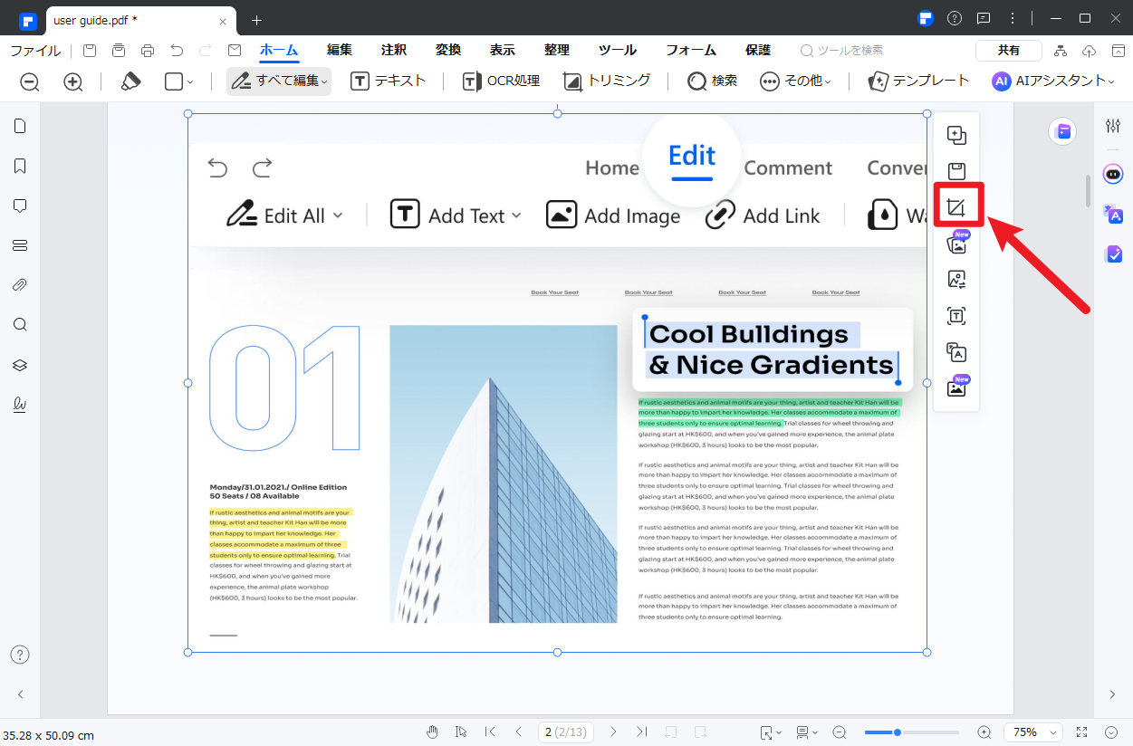Click the zoom out magnifier in toolbar
1133x746 pixels.
[x=30, y=81]
